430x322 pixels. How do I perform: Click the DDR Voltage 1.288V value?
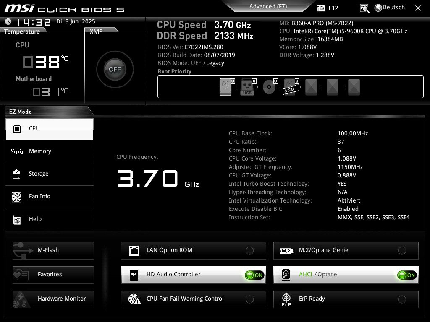click(325, 55)
